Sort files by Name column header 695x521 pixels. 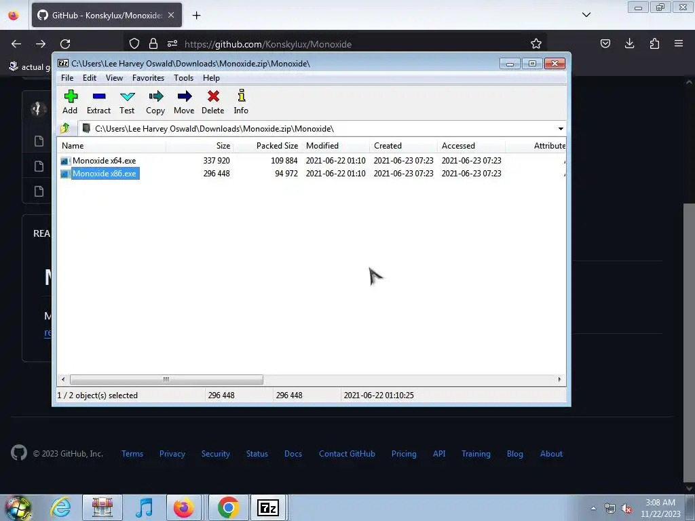click(x=112, y=146)
